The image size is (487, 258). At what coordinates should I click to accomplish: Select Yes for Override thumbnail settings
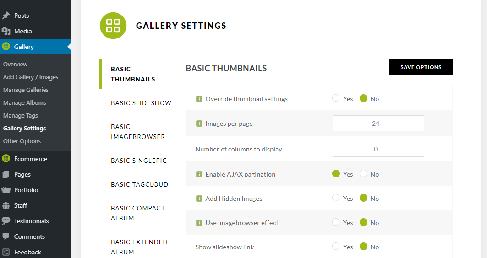tap(336, 98)
